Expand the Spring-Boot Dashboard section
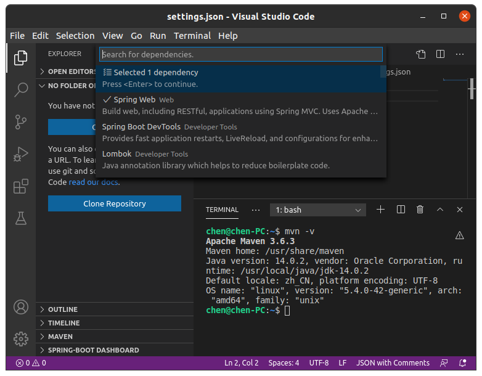The height and width of the screenshot is (376, 482). tap(115, 350)
